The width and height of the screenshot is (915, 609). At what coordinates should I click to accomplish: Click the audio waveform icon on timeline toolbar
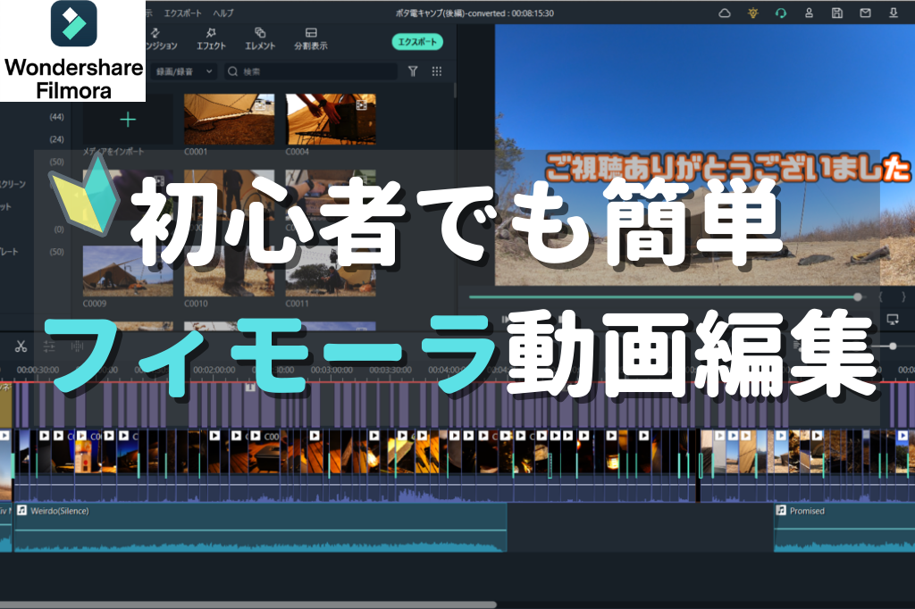click(77, 346)
